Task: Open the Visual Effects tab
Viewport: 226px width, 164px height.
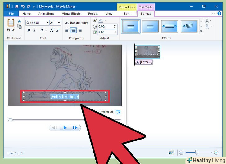Action: point(71,14)
